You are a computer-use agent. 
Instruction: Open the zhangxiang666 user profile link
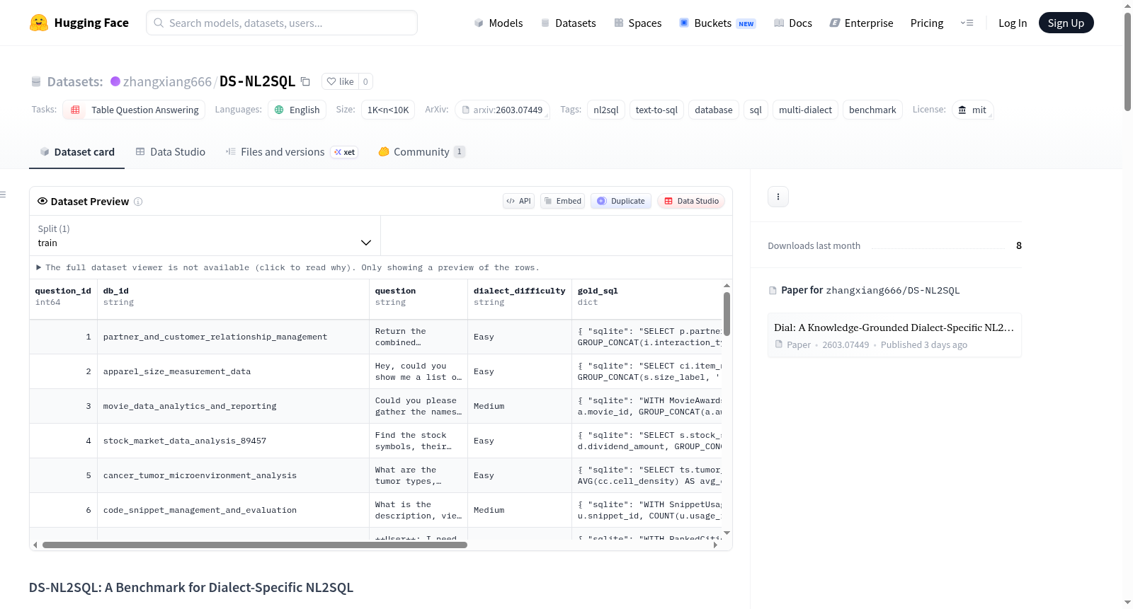tap(167, 81)
